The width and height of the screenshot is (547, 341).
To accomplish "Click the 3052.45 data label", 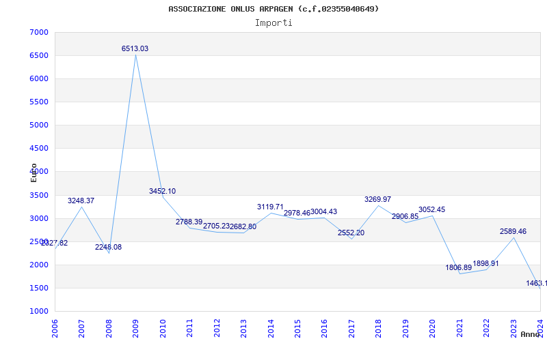I will (x=432, y=209).
